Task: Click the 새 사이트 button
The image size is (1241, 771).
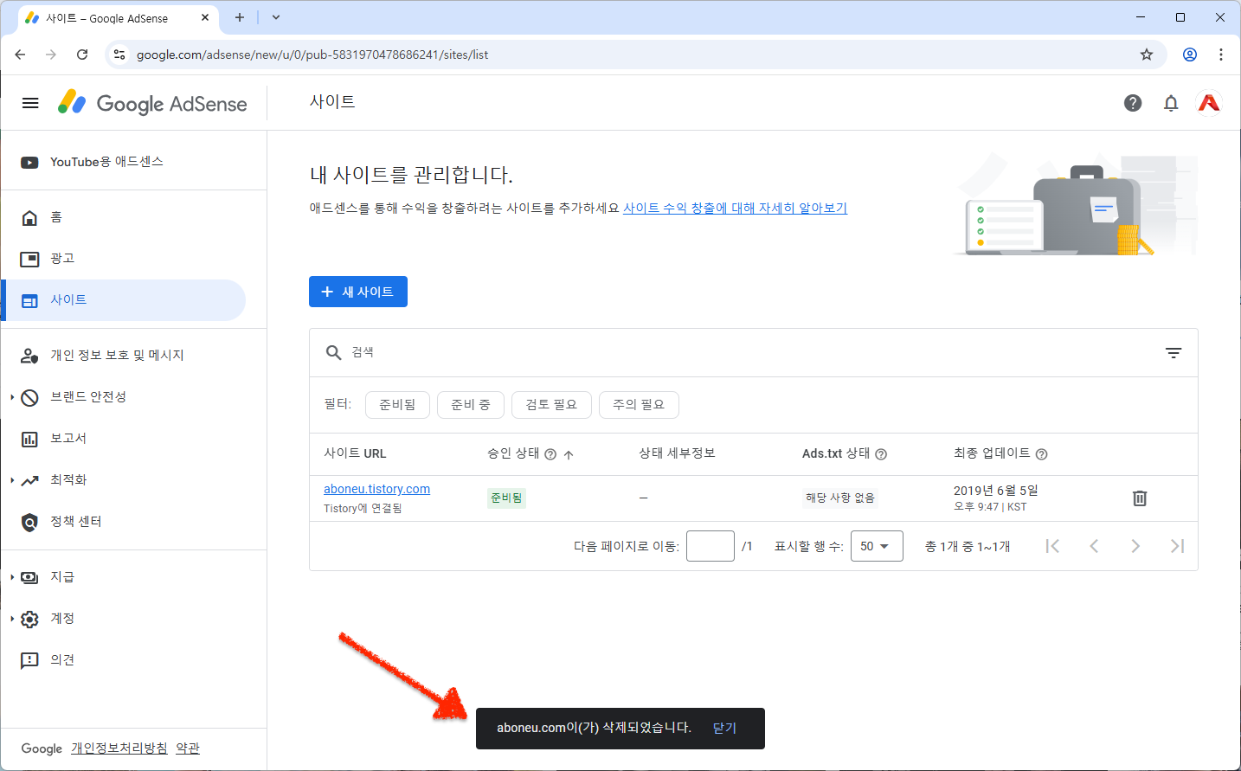Action: 358,292
